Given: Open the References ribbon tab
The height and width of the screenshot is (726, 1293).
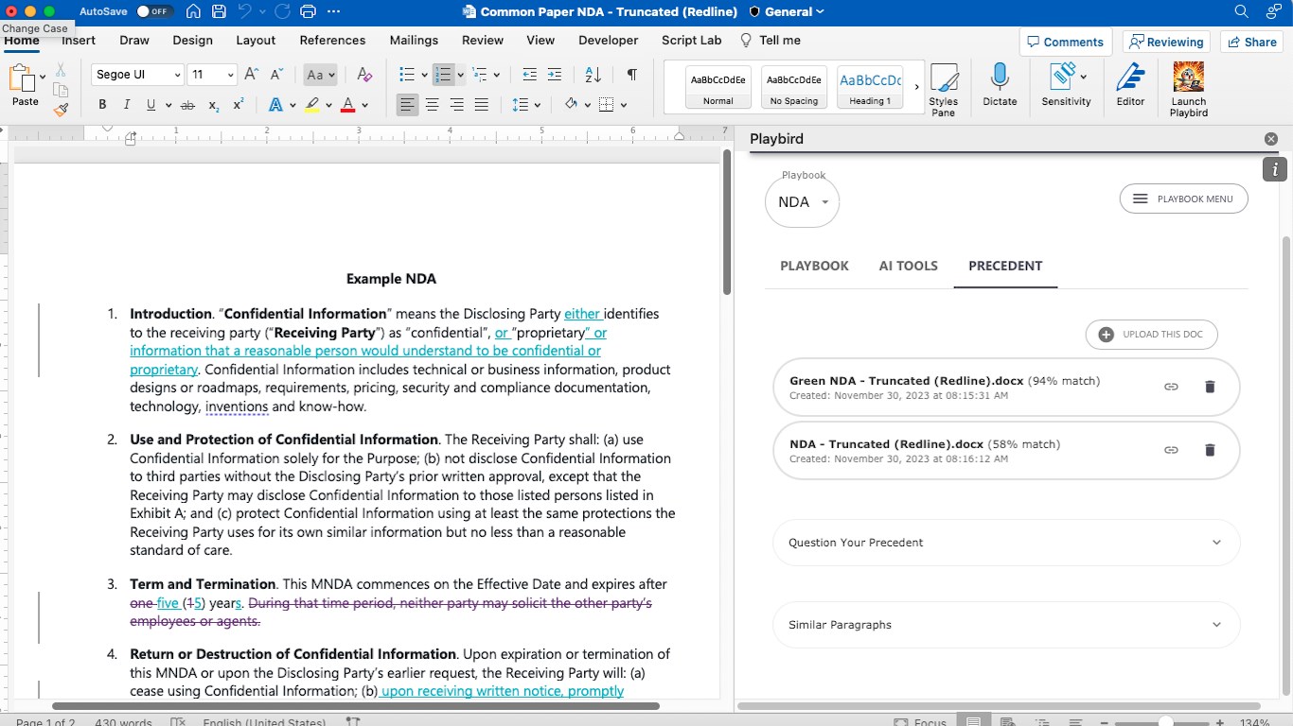Looking at the screenshot, I should coord(332,41).
